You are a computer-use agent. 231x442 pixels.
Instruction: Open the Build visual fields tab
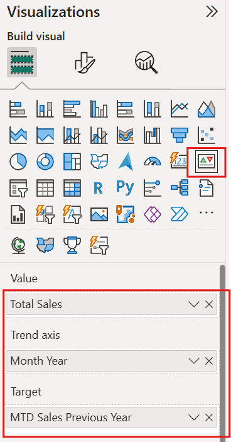coord(22,62)
